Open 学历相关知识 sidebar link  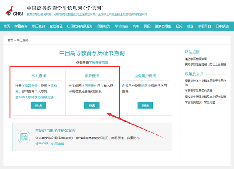coord(193,103)
